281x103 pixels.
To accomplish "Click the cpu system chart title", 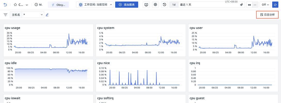I will (106, 28).
